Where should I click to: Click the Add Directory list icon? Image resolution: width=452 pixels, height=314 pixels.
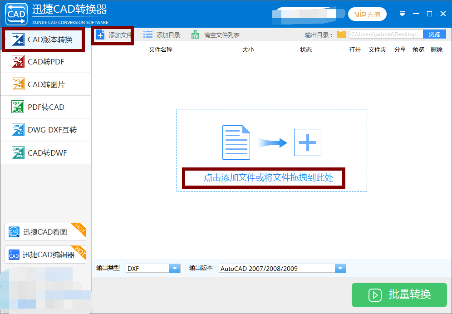click(148, 34)
